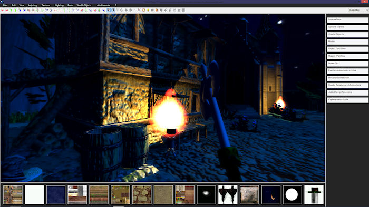Screen dimensions: 369x207
Task: Click the Informations panel button
Action: 347,19
